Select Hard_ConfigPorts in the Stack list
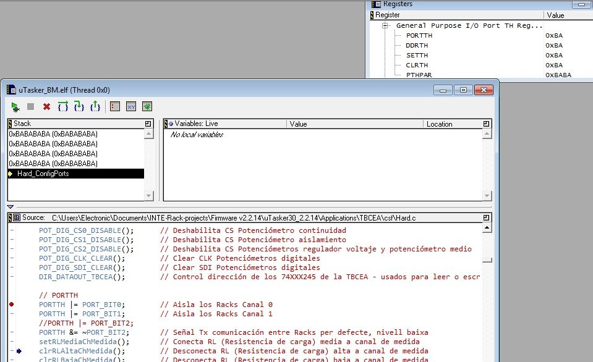 click(76, 174)
